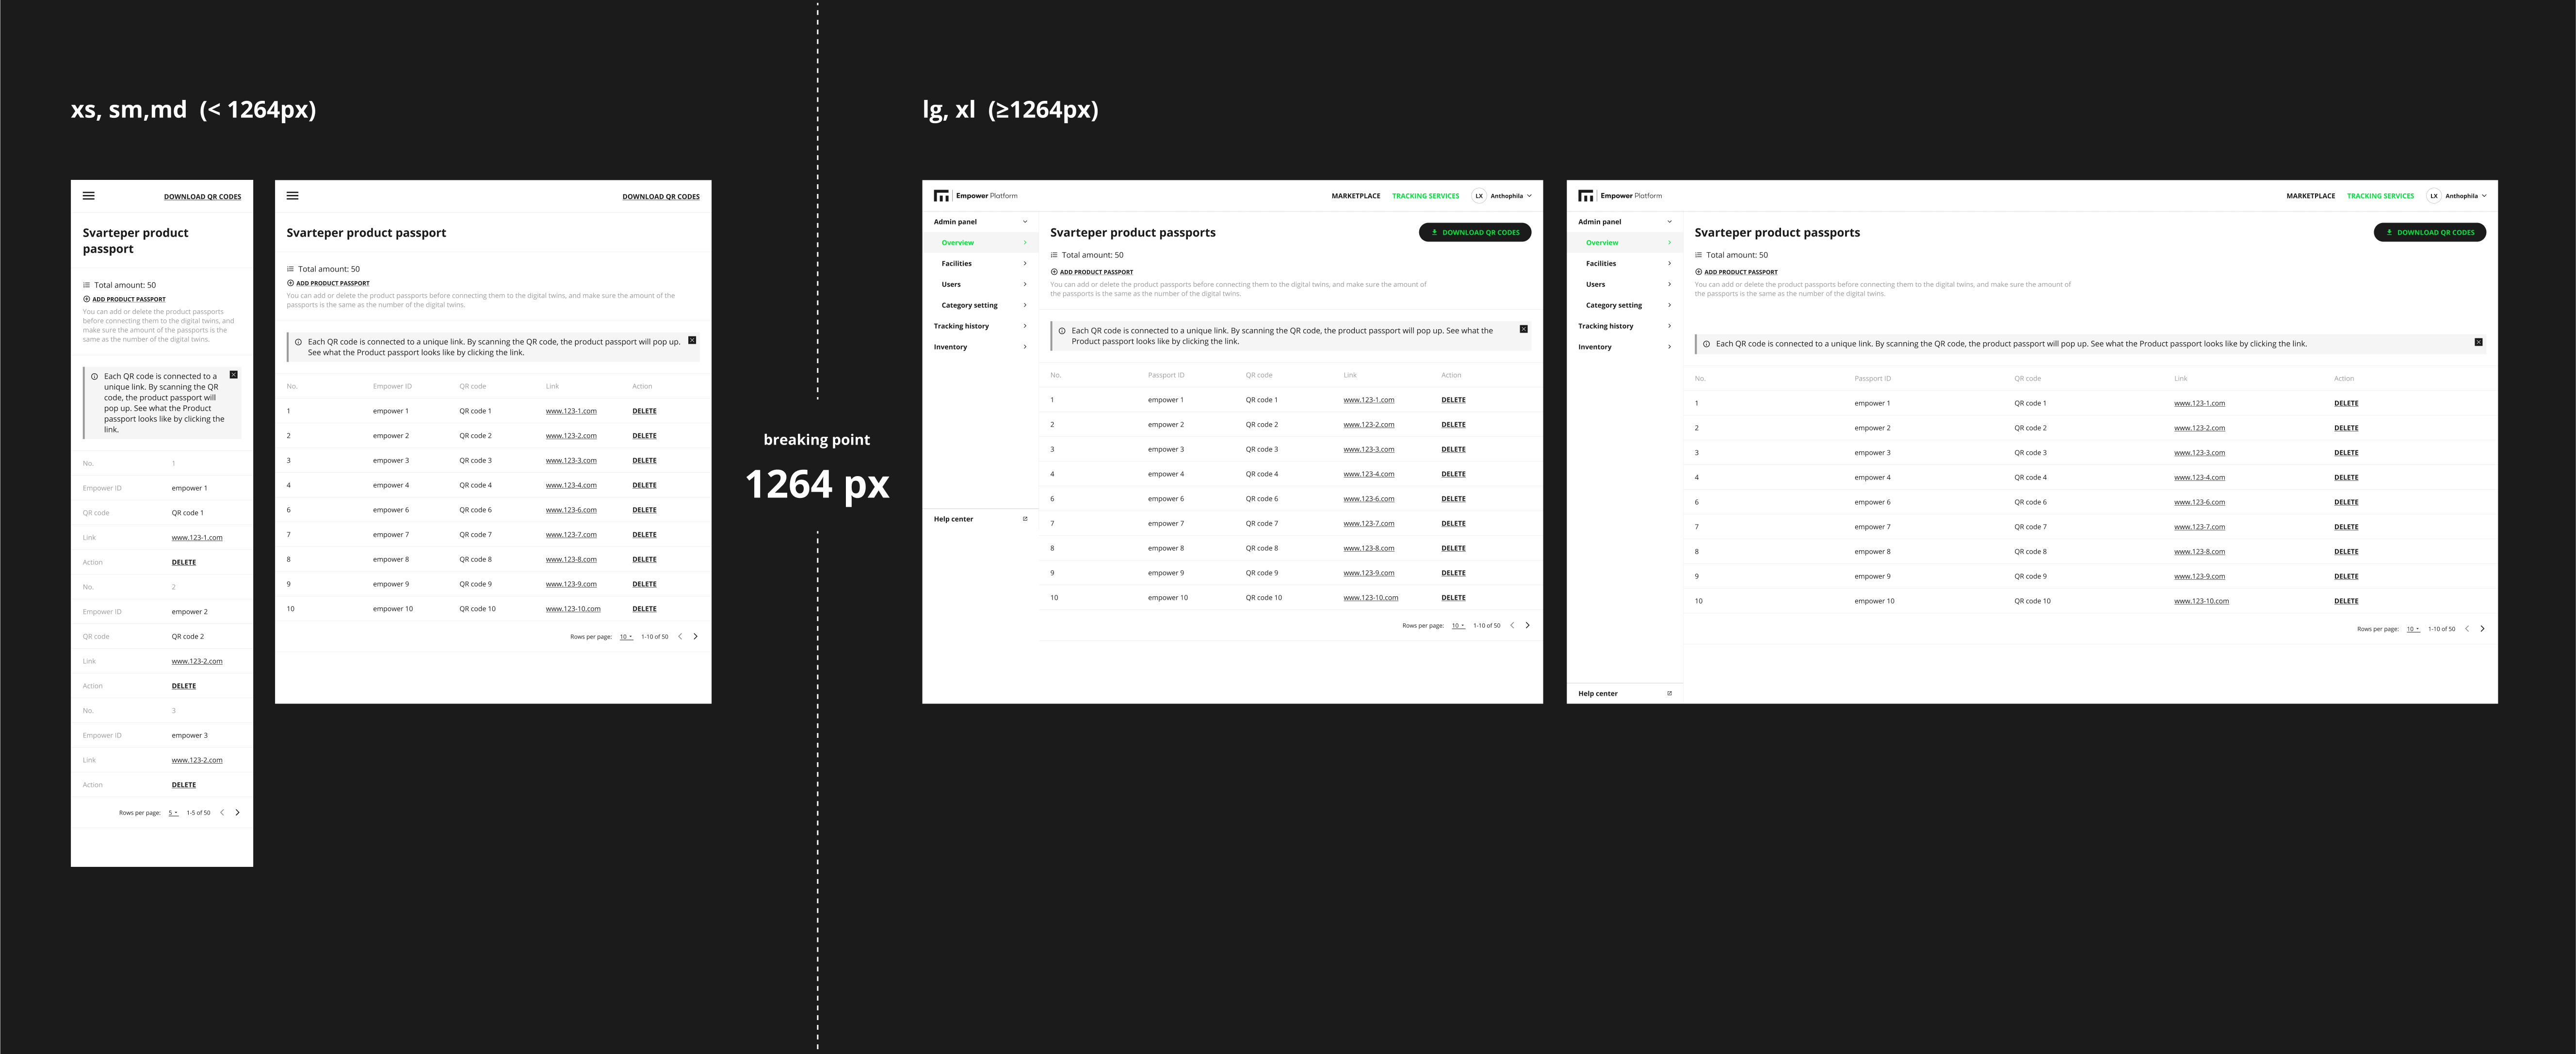Open the hamburger menu in the narrowest mobile frame
The height and width of the screenshot is (1054, 2576).
(x=89, y=196)
